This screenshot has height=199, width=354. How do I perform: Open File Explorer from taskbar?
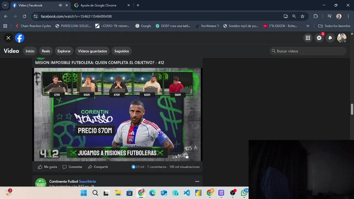pyautogui.click(x=118, y=193)
